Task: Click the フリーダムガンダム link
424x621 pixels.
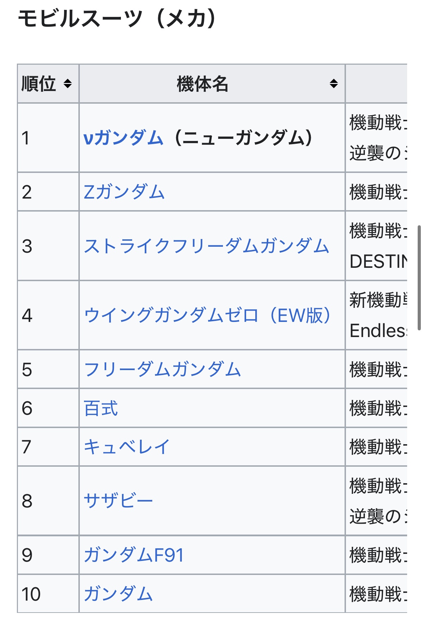Action: click(162, 369)
